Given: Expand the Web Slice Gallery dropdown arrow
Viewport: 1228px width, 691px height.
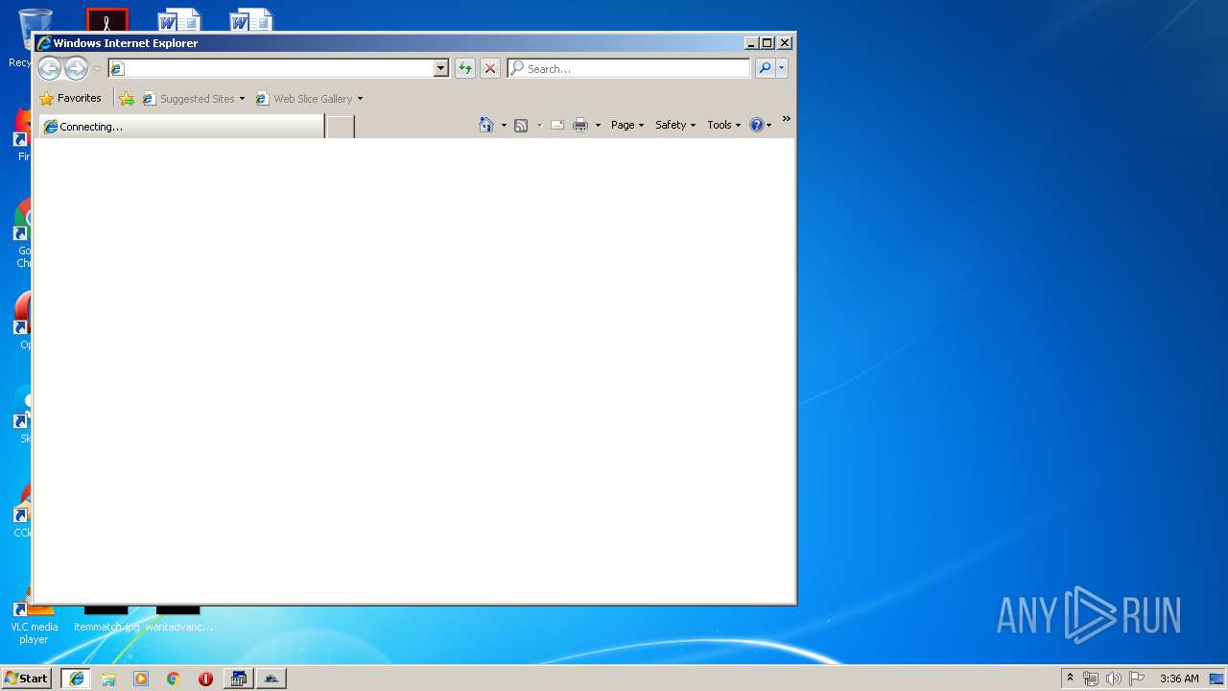Looking at the screenshot, I should pos(360,98).
